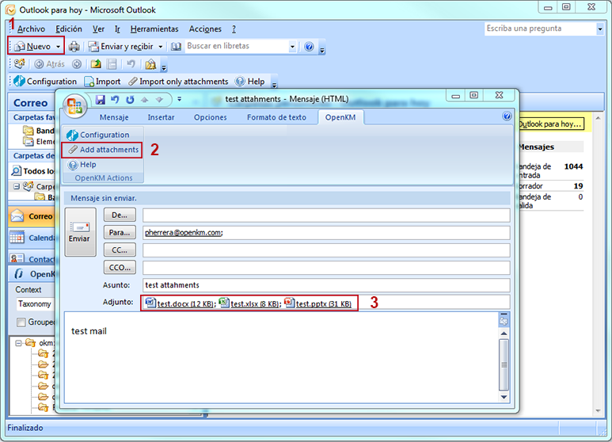This screenshot has width=612, height=442.
Task: Click the CCO... button
Action: (120, 268)
